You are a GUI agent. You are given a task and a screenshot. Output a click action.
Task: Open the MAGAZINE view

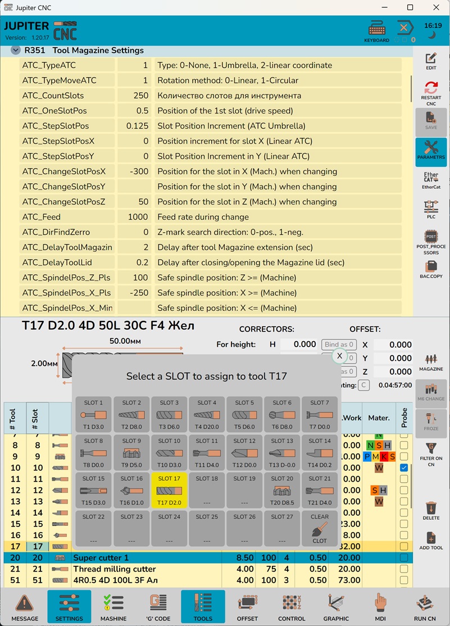431,362
